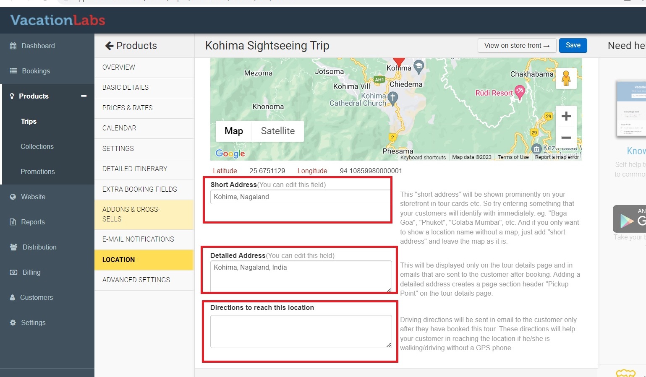The height and width of the screenshot is (377, 646).
Task: Switch the map to Satellite view
Action: pos(277,131)
